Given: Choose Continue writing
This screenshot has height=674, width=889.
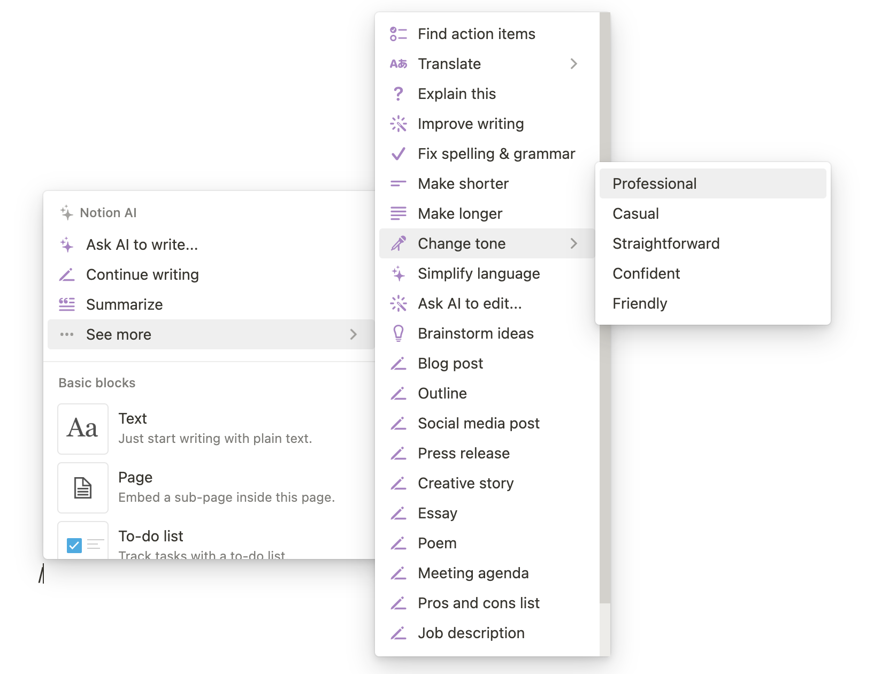Looking at the screenshot, I should tap(142, 274).
